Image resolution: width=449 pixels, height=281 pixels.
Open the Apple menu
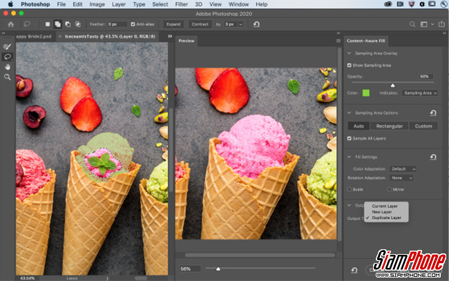[x=10, y=4]
